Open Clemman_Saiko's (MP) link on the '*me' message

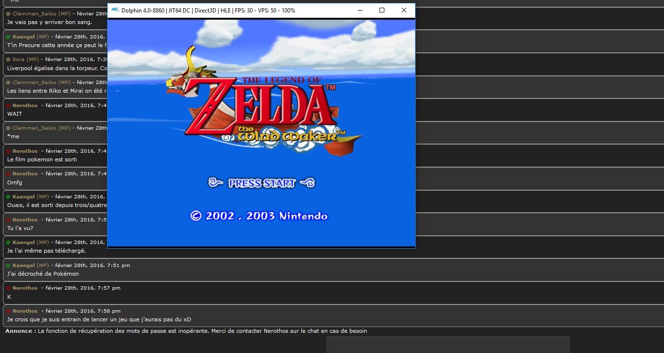point(64,128)
